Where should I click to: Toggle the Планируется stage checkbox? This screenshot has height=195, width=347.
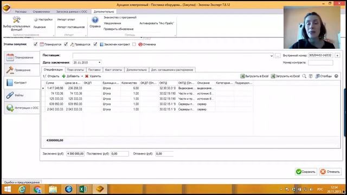pyautogui.click(x=35, y=44)
